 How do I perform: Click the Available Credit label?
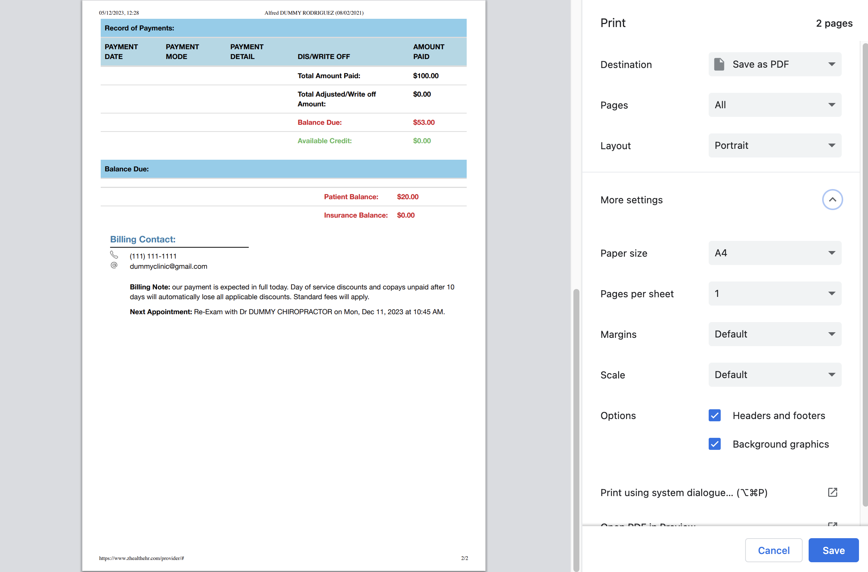click(x=325, y=141)
